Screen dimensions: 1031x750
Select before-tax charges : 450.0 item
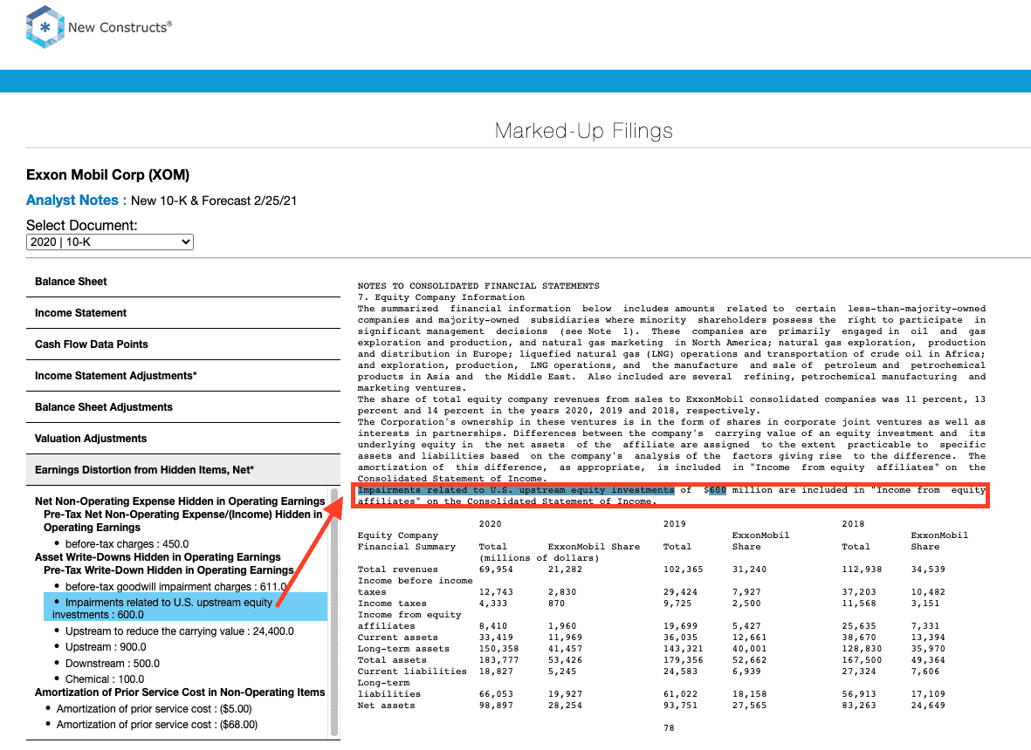[x=127, y=544]
